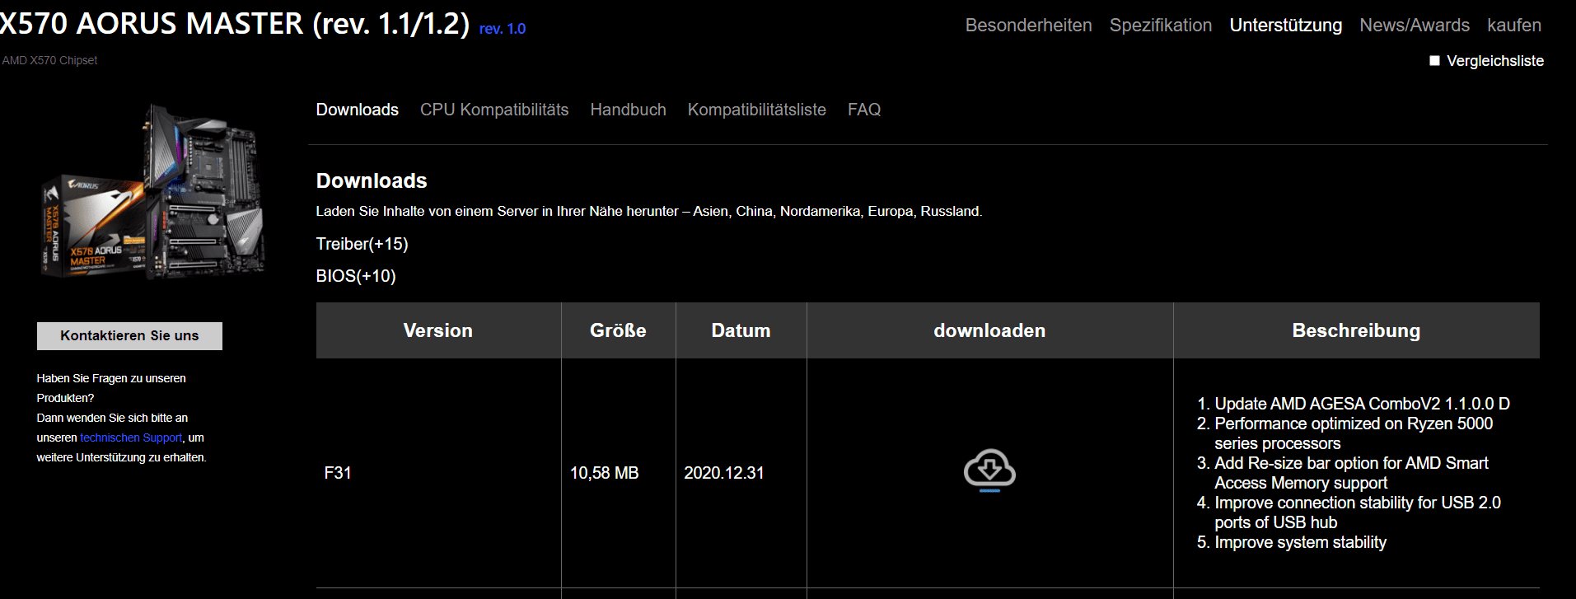
Task: Follow the technischen Support link
Action: [x=131, y=438]
